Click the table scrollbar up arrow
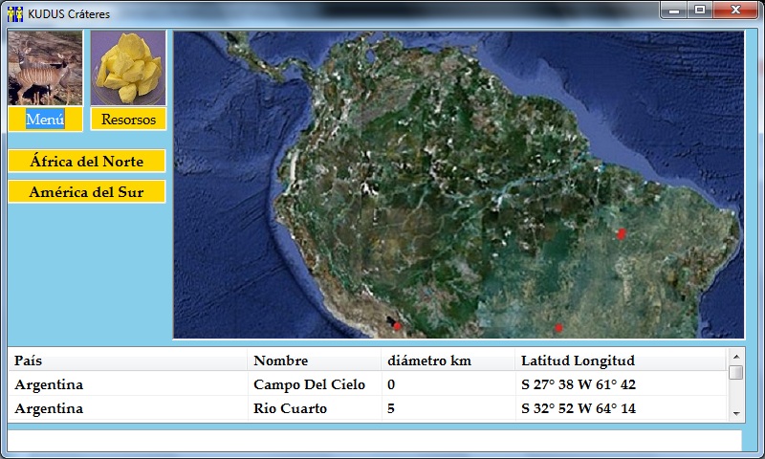The width and height of the screenshot is (765, 459). click(x=735, y=357)
